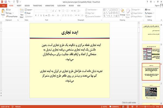The image size is (163, 108).
Task: Open PowerPoint Help
Action: coord(147,2)
